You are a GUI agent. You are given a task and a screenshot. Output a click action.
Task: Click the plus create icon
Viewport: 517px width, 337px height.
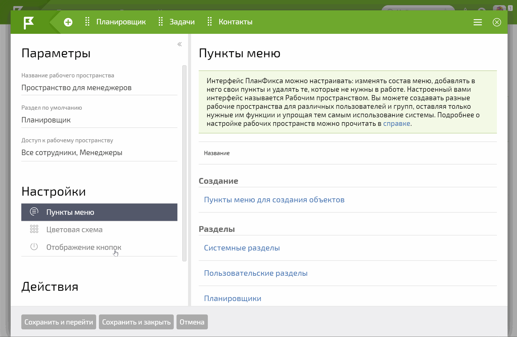click(x=68, y=22)
